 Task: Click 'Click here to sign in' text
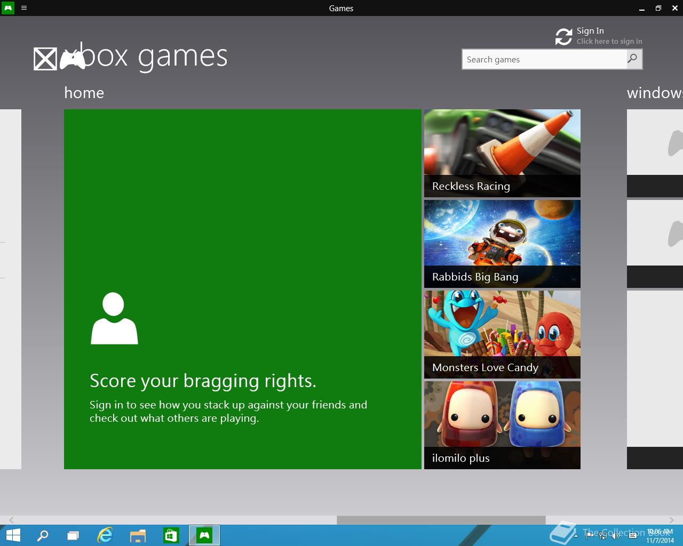click(x=609, y=42)
